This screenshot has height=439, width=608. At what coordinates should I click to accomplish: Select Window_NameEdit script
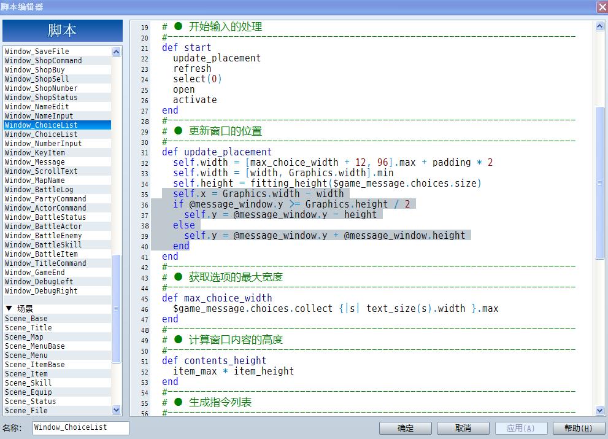[58, 107]
